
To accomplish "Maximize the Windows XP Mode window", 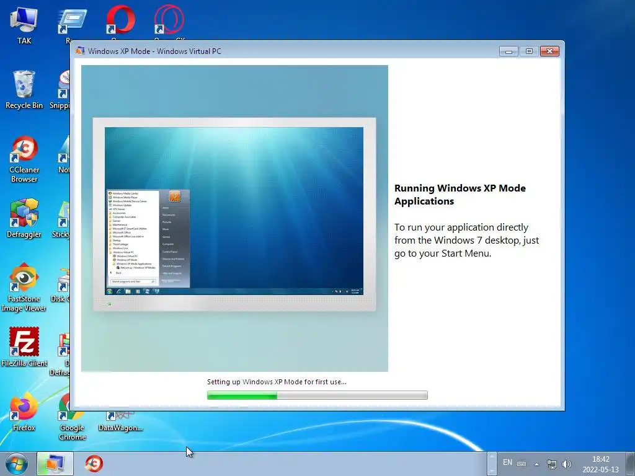I will (x=529, y=51).
